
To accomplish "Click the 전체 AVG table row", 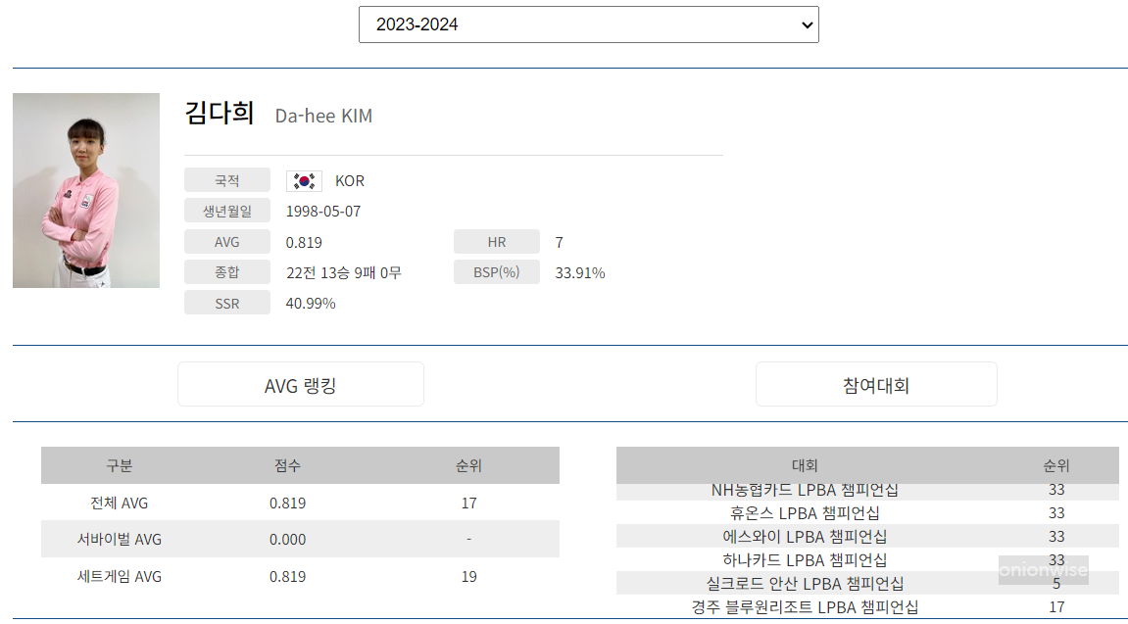I will coord(299,503).
